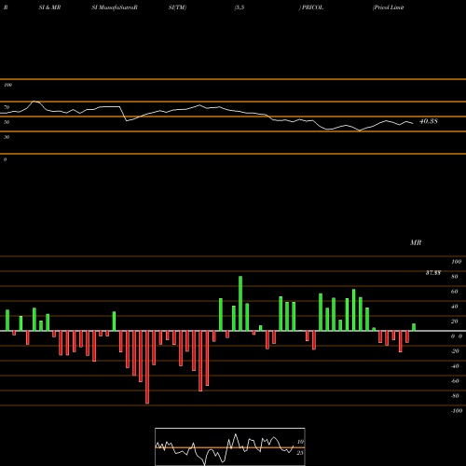The width and height of the screenshot is (466, 466).
Task: Click the RSI axis label 30
Action: (x=7, y=137)
